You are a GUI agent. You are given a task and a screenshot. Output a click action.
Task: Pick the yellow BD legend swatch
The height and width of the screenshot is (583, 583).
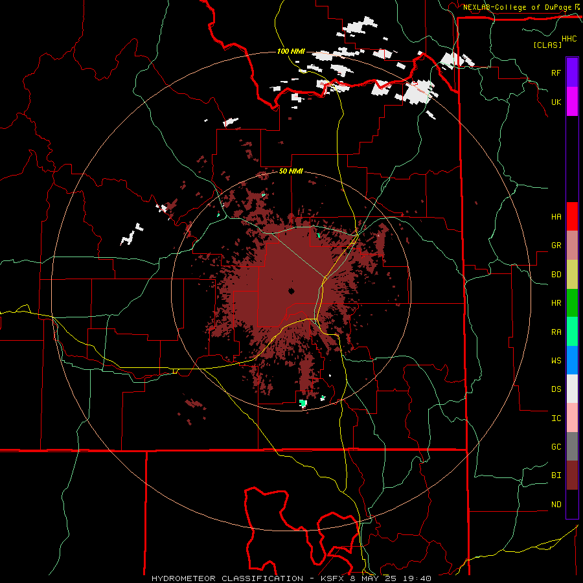(572, 275)
